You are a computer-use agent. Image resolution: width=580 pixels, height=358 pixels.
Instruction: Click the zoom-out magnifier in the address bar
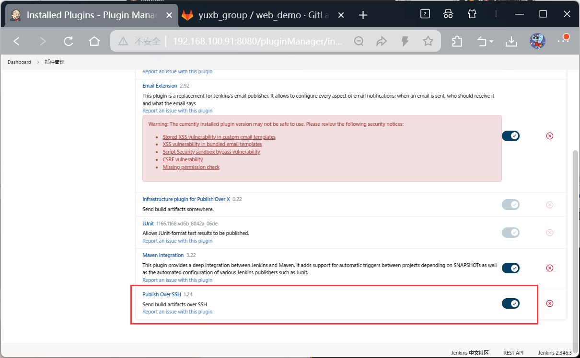point(359,42)
